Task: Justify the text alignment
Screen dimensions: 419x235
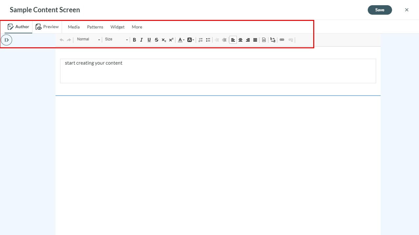Action: click(255, 40)
